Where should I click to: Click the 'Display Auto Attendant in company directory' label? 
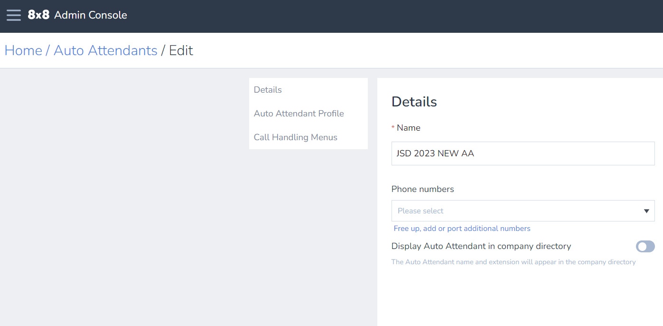coord(481,246)
